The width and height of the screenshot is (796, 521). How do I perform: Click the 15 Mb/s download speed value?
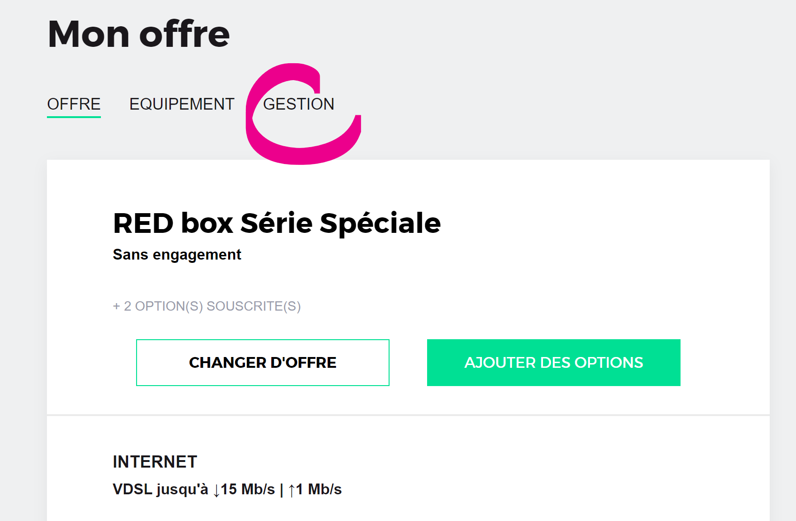click(248, 490)
